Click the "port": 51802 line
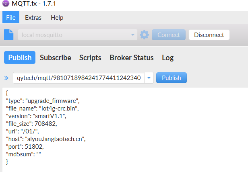The image size is (248, 172). tap(25, 147)
